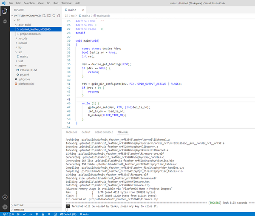255x216 pixels.
Task: Switch to the Output panel tab
Action: pyautogui.click(x=86, y=132)
